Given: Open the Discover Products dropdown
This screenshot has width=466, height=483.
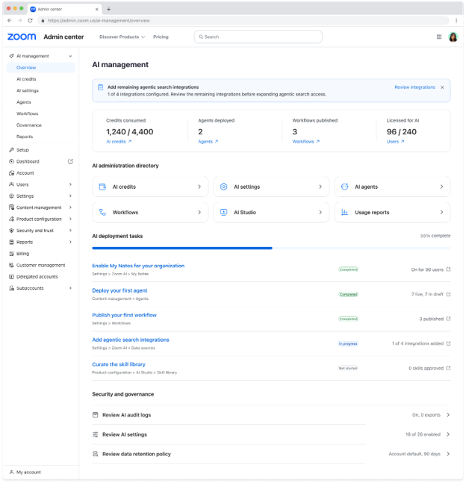Looking at the screenshot, I should [122, 37].
